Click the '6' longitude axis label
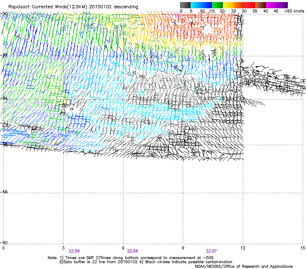Image resolution: width=306 pixels, height=269 pixels. coord(123,248)
